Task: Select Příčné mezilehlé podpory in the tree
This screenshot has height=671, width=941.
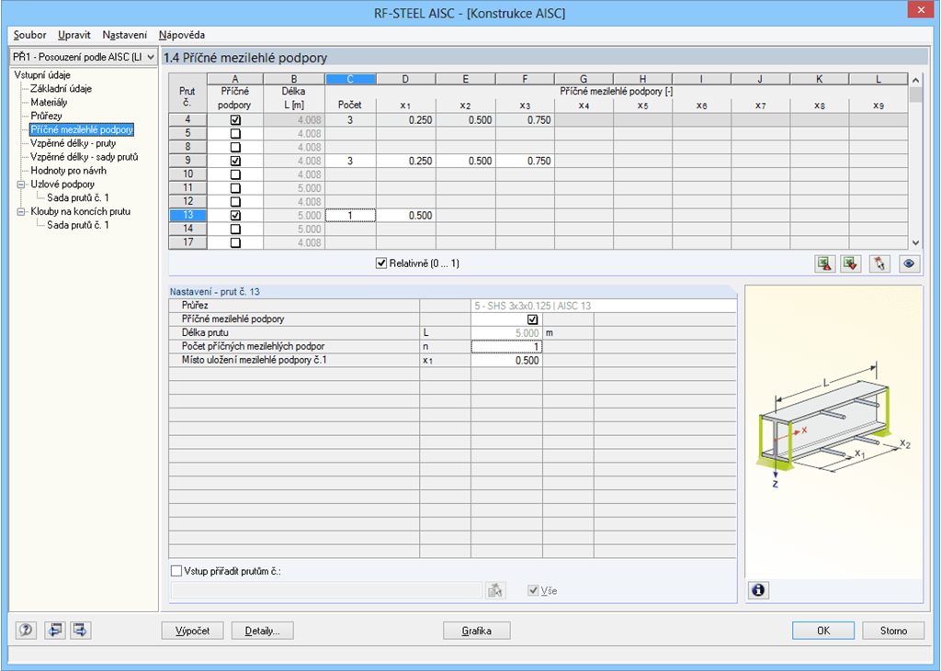Action: [82, 129]
